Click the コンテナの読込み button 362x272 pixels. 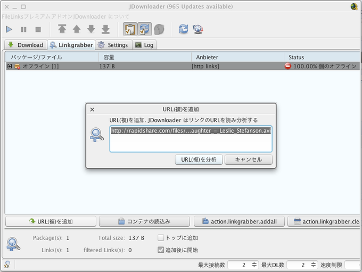tap(144, 221)
